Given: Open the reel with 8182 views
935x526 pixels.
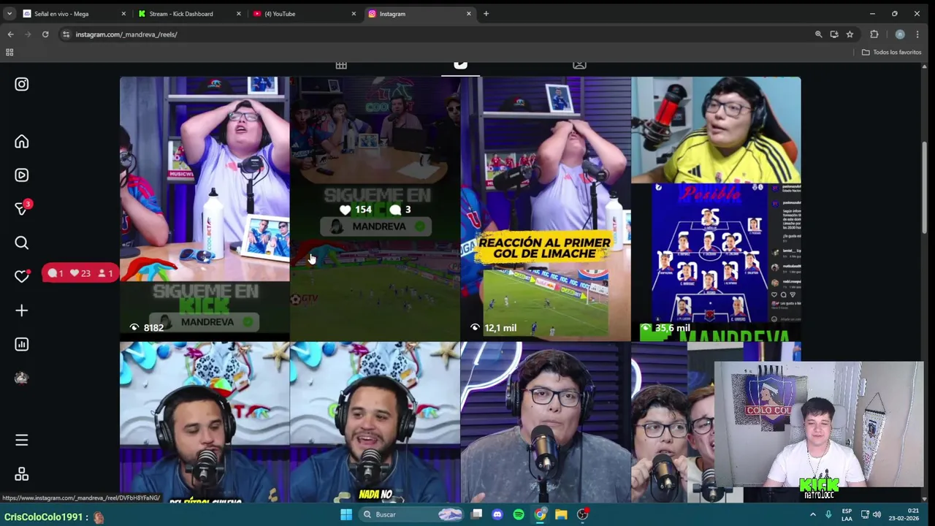Looking at the screenshot, I should (x=205, y=209).
